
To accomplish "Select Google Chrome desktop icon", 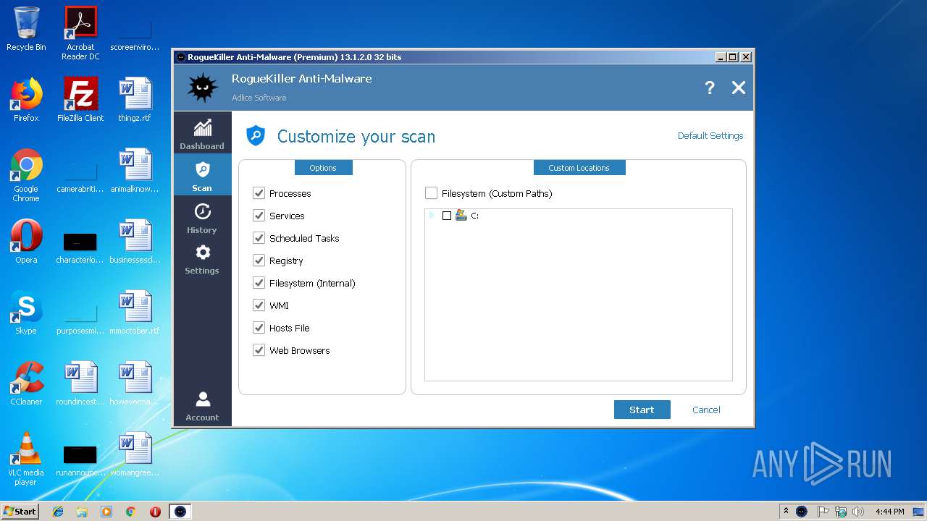I will coord(26,176).
